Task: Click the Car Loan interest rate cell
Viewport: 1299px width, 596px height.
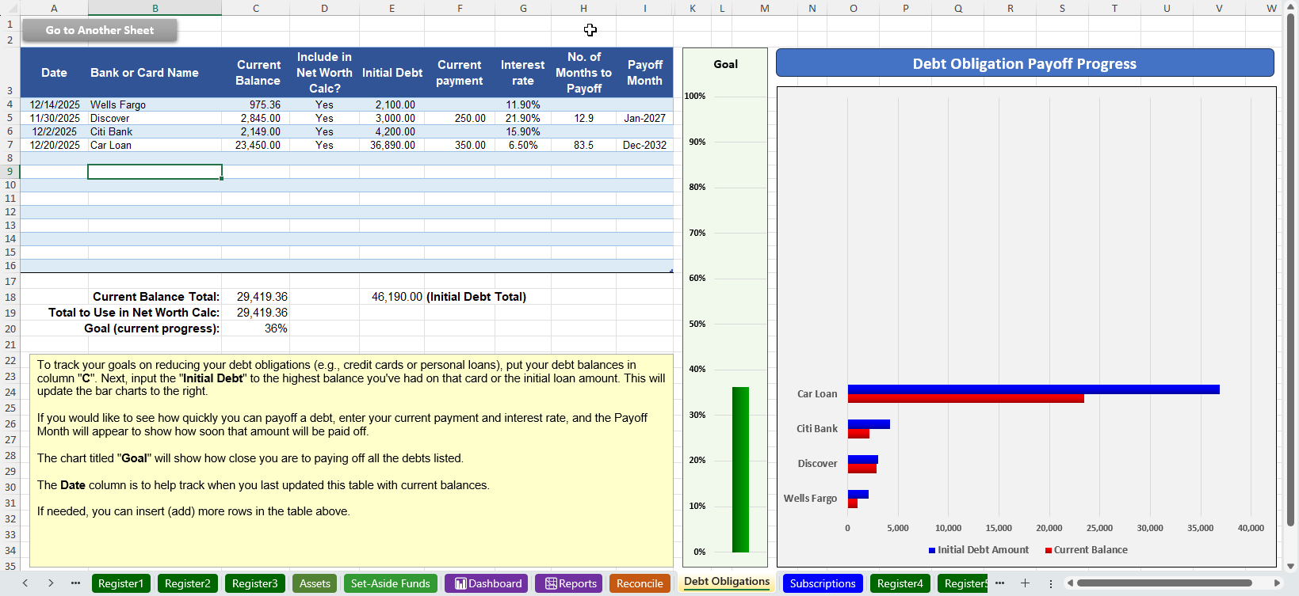Action: pyautogui.click(x=522, y=145)
